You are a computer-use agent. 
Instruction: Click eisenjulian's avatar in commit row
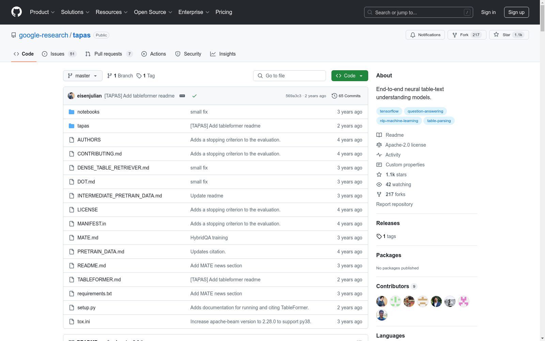coord(71,96)
